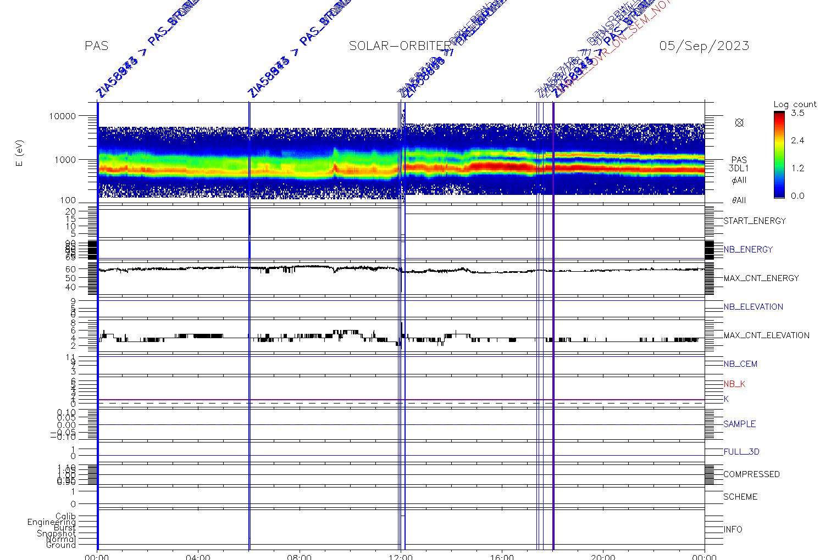Viewport: 831px width, 560px height.
Task: Click the 0.0 colorbar minimum value
Action: [797, 195]
